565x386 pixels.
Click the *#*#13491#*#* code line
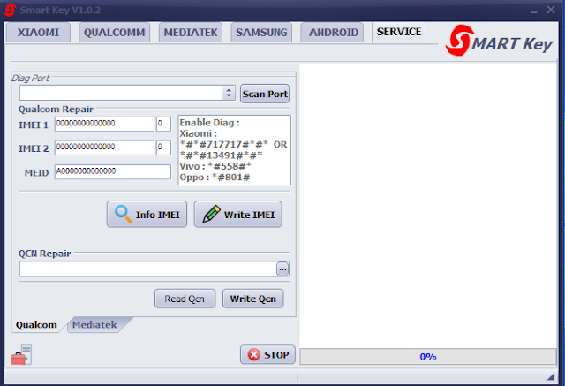pos(221,155)
